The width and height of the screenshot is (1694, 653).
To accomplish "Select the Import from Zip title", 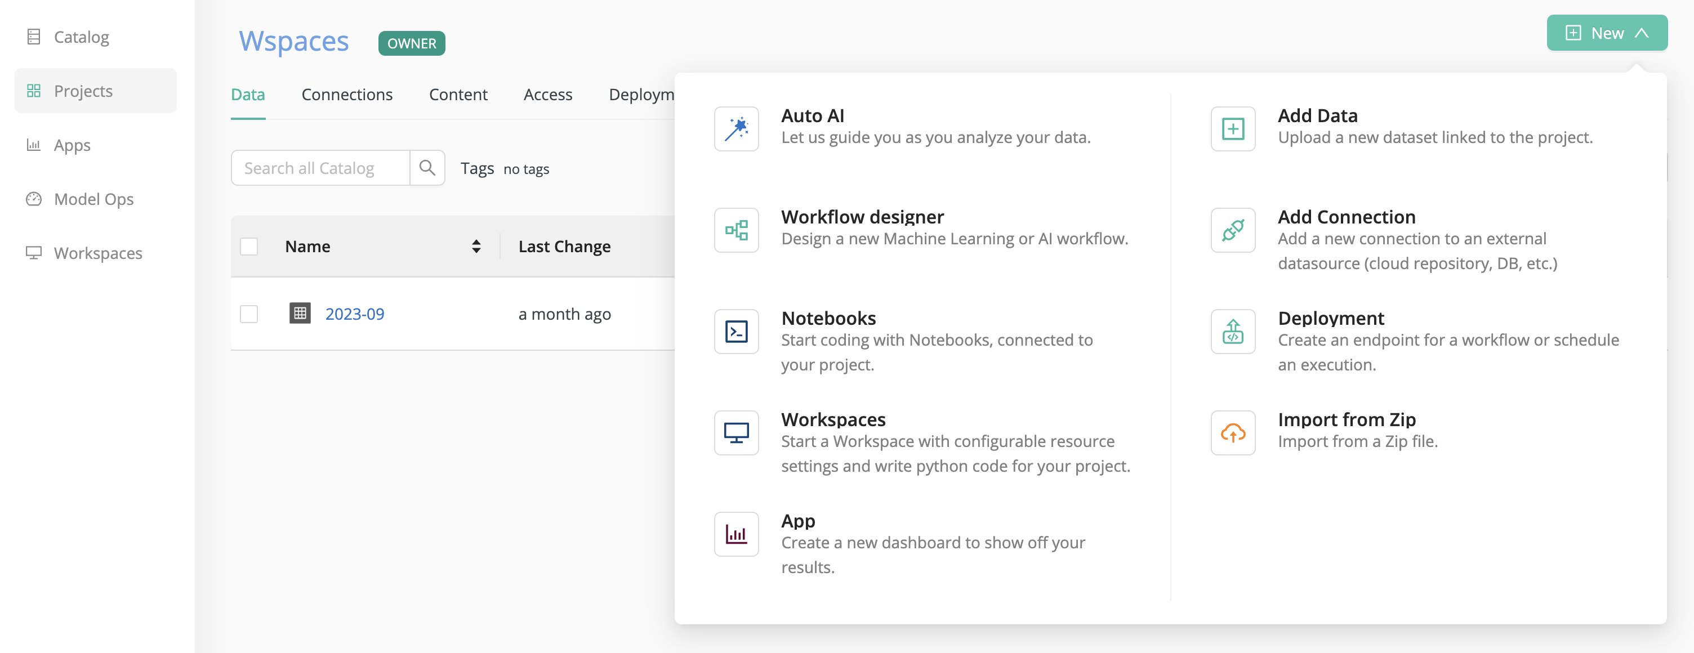I will click(x=1347, y=419).
